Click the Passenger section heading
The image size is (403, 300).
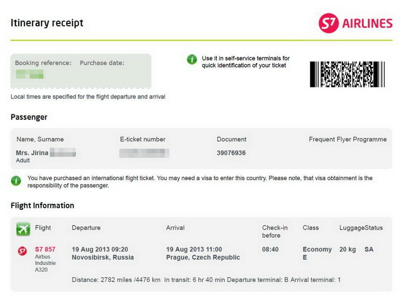click(x=29, y=117)
